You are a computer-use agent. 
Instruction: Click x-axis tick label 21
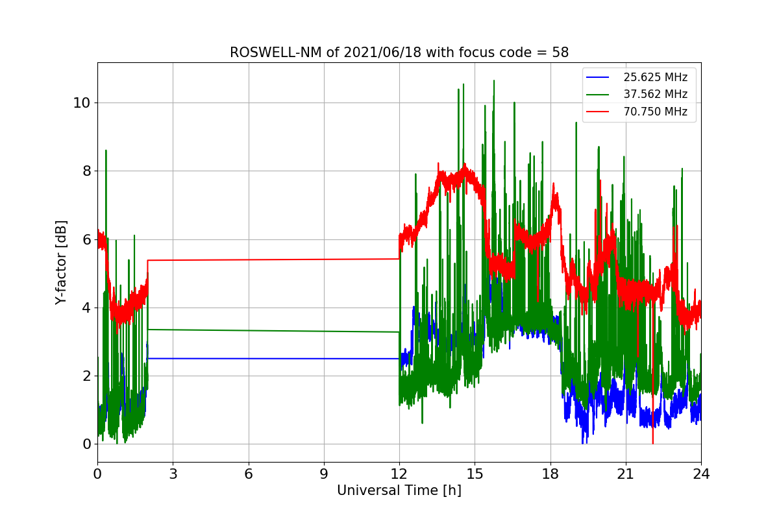[626, 474]
